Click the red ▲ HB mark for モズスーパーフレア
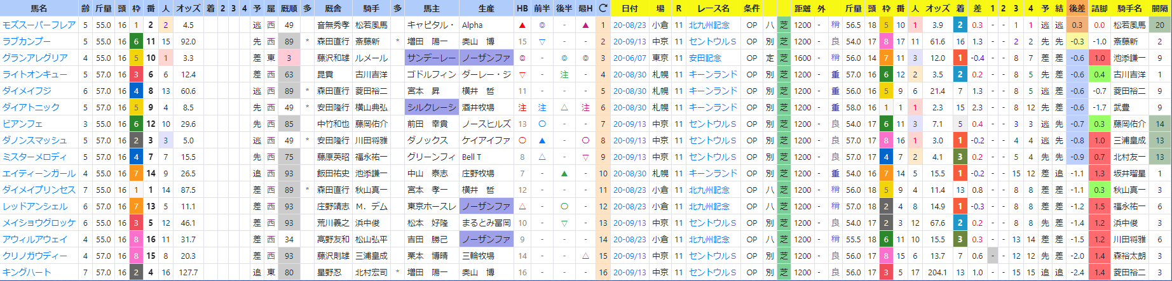Image resolution: width=1172 pixels, height=281 pixels. pos(522,25)
